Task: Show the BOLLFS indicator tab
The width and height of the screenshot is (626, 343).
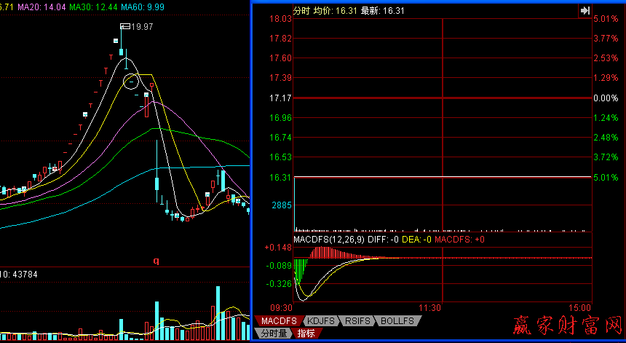Action: pos(397,321)
